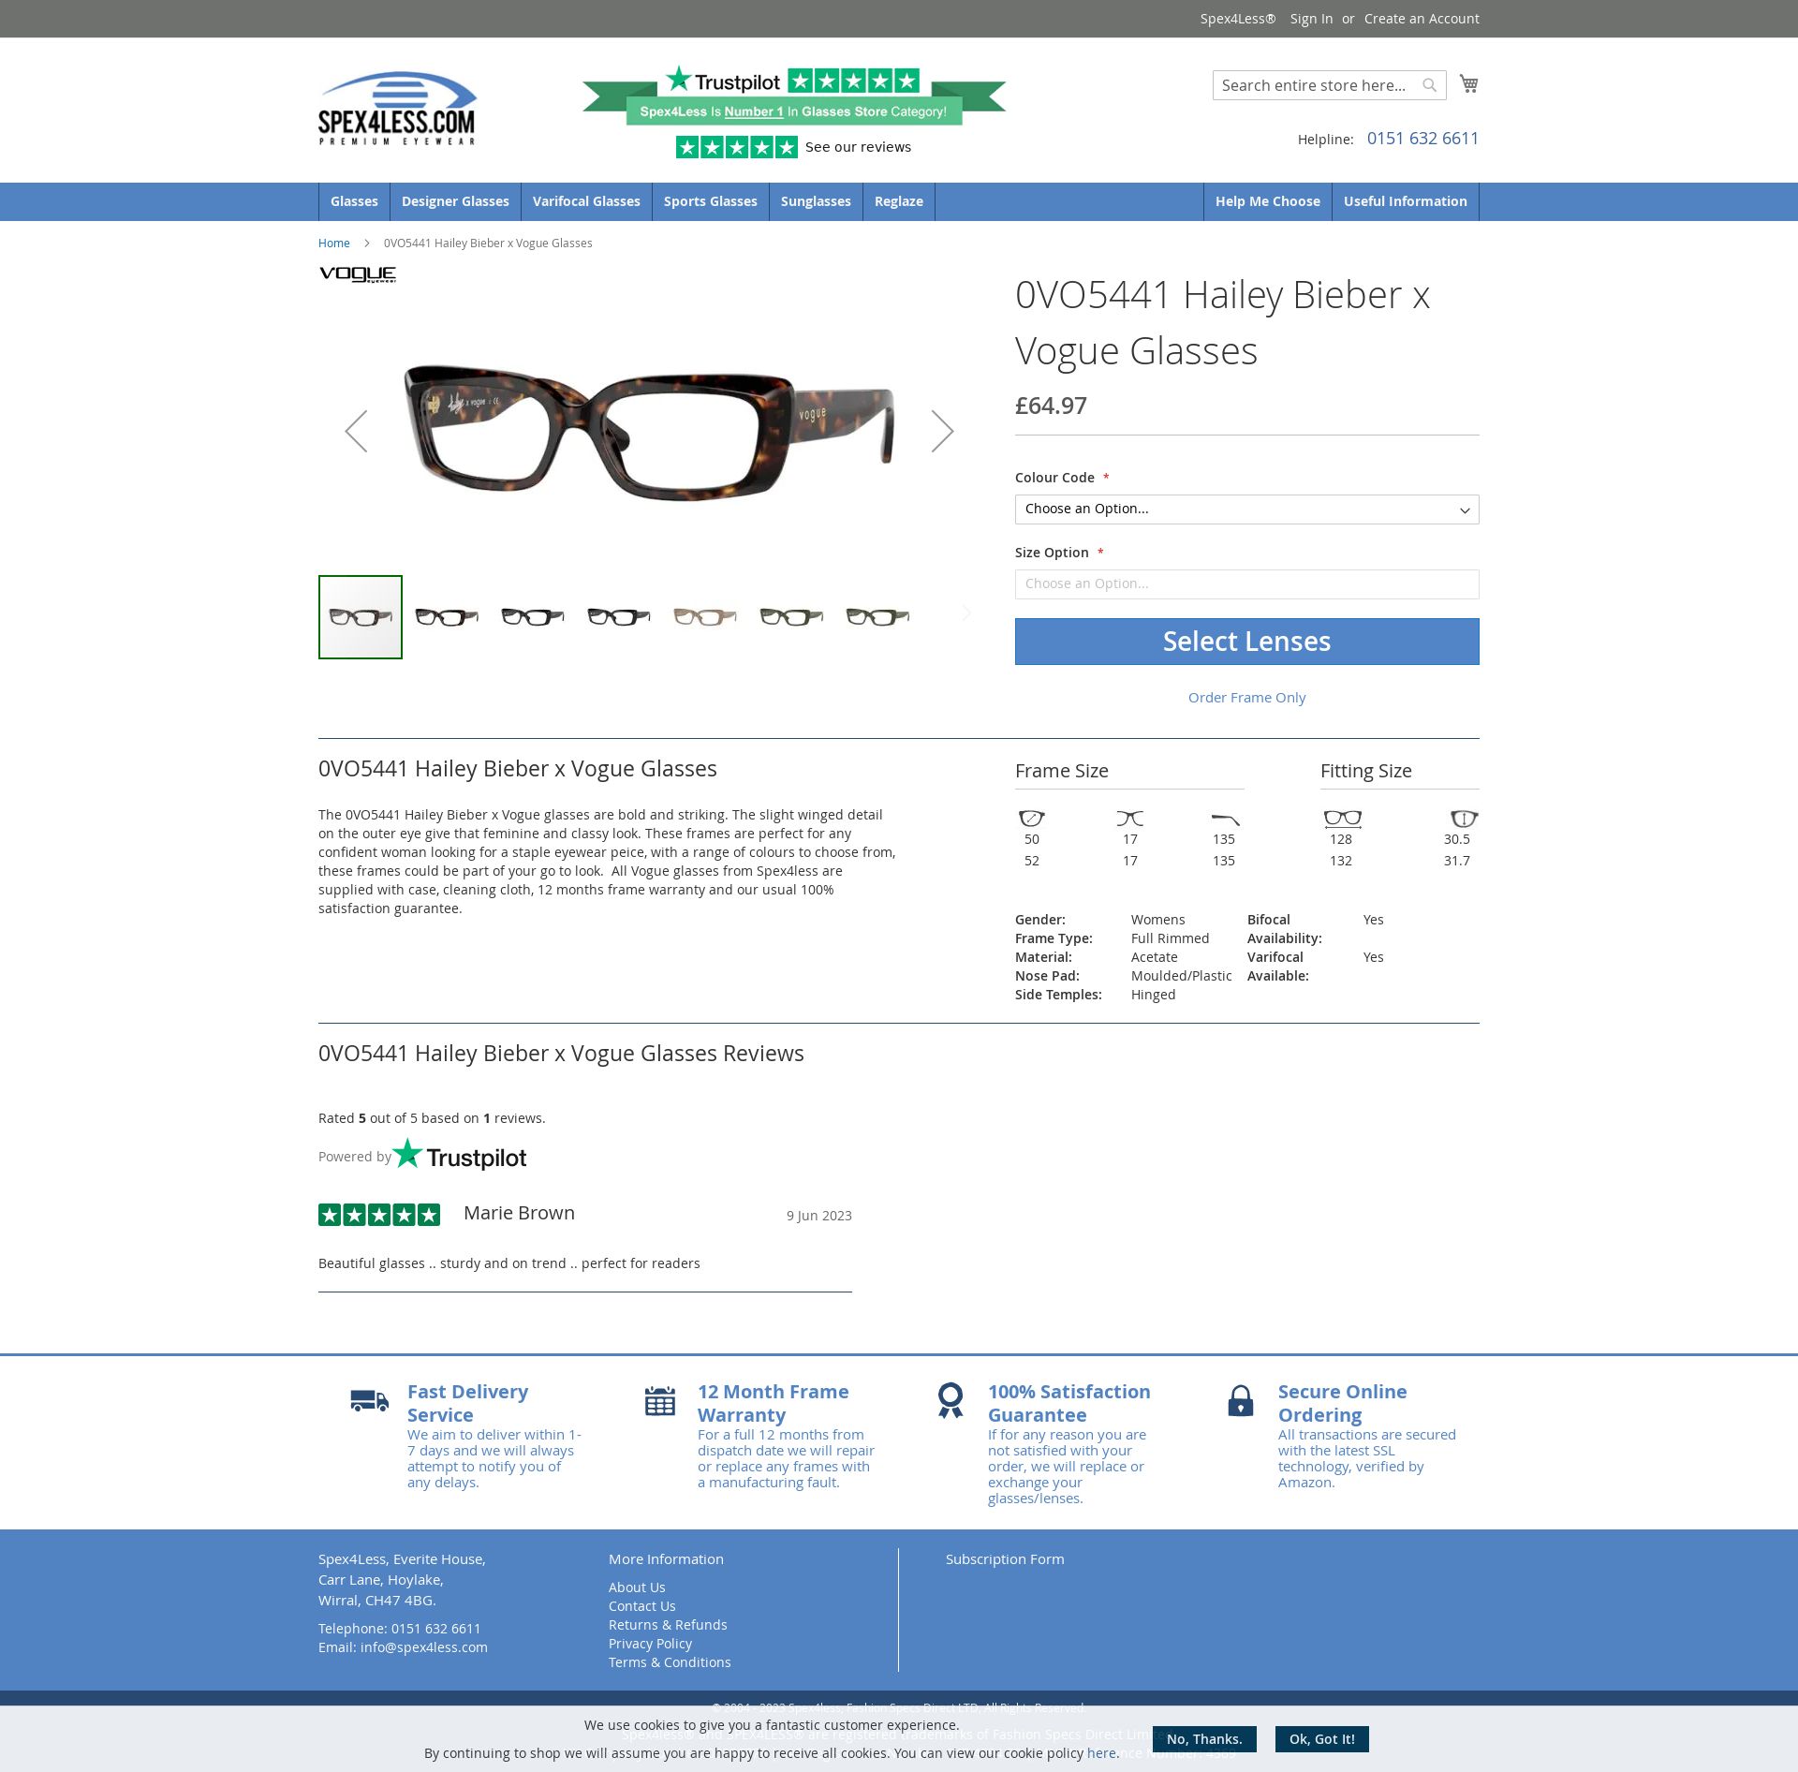Decline cookies with No, Thanks
1798x1772 pixels.
(x=1204, y=1739)
